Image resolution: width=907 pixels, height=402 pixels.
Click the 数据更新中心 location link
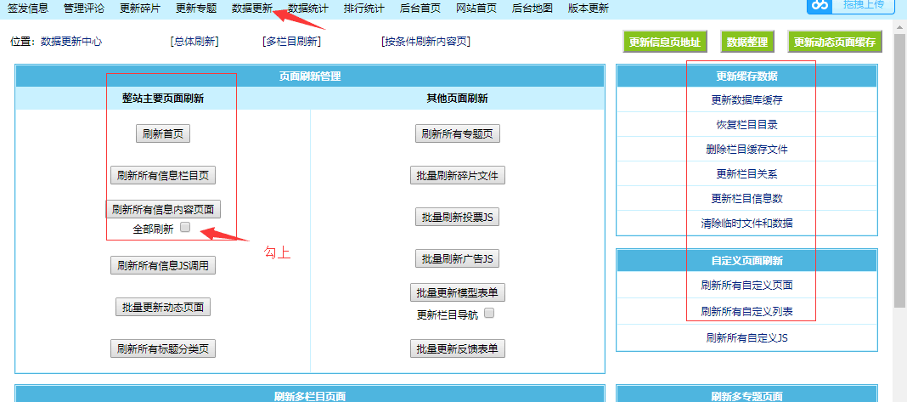71,42
